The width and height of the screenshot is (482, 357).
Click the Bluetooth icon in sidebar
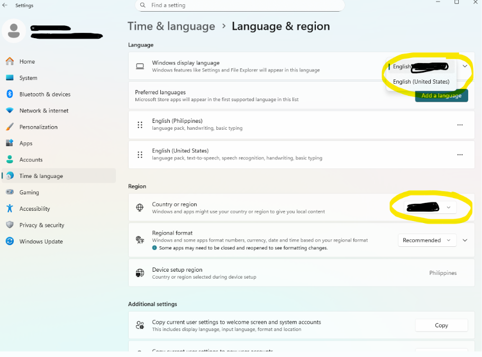tap(10, 94)
